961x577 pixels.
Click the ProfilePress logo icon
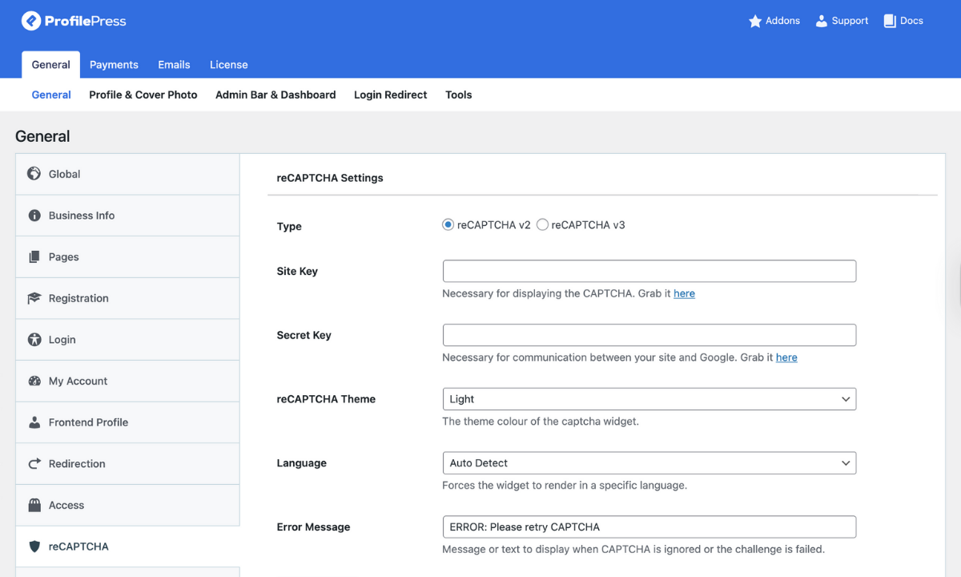tap(31, 21)
